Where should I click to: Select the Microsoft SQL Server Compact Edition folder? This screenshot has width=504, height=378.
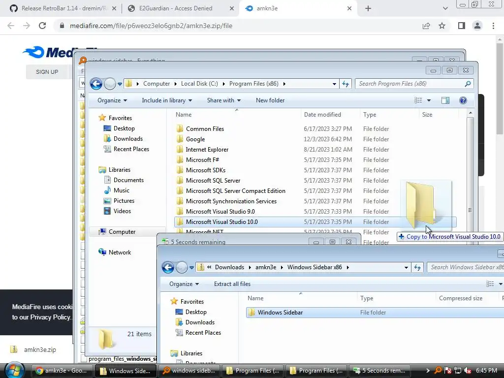pos(235,191)
